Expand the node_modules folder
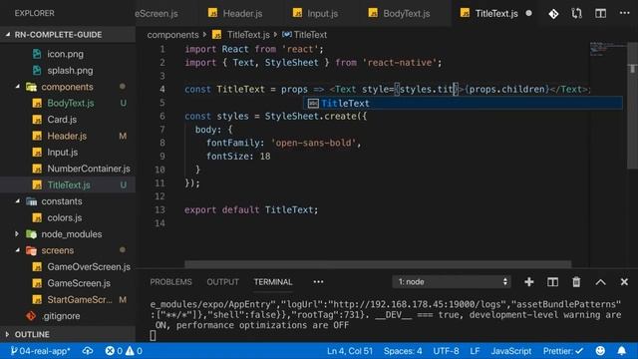The image size is (638, 359). [x=71, y=234]
